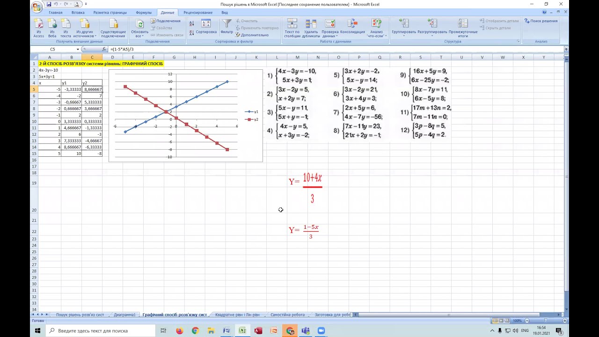Viewport: 599px width, 337px height.
Task: Open the Формулы tab
Action: [x=144, y=13]
